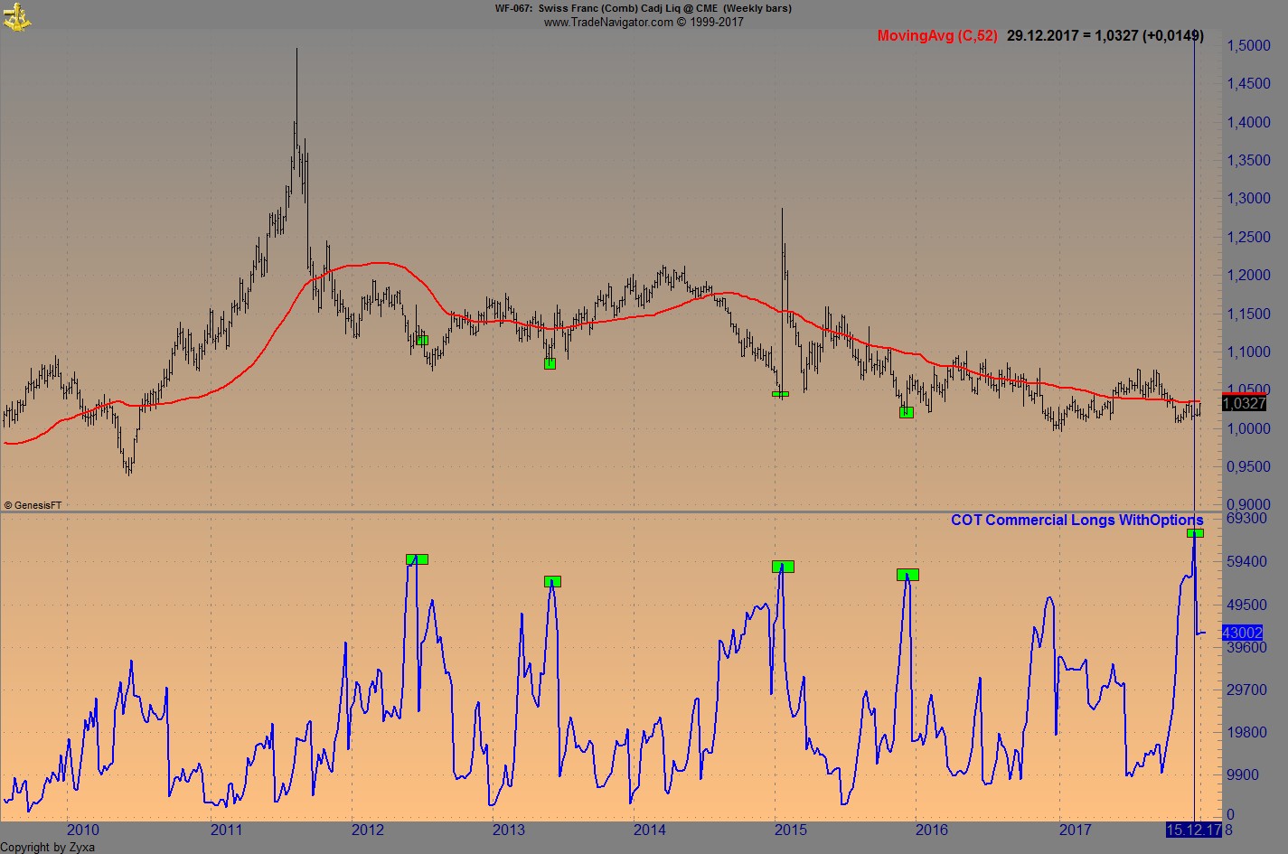The width and height of the screenshot is (1288, 854).
Task: Click the 1,4000 price axis label
Action: (x=1248, y=123)
